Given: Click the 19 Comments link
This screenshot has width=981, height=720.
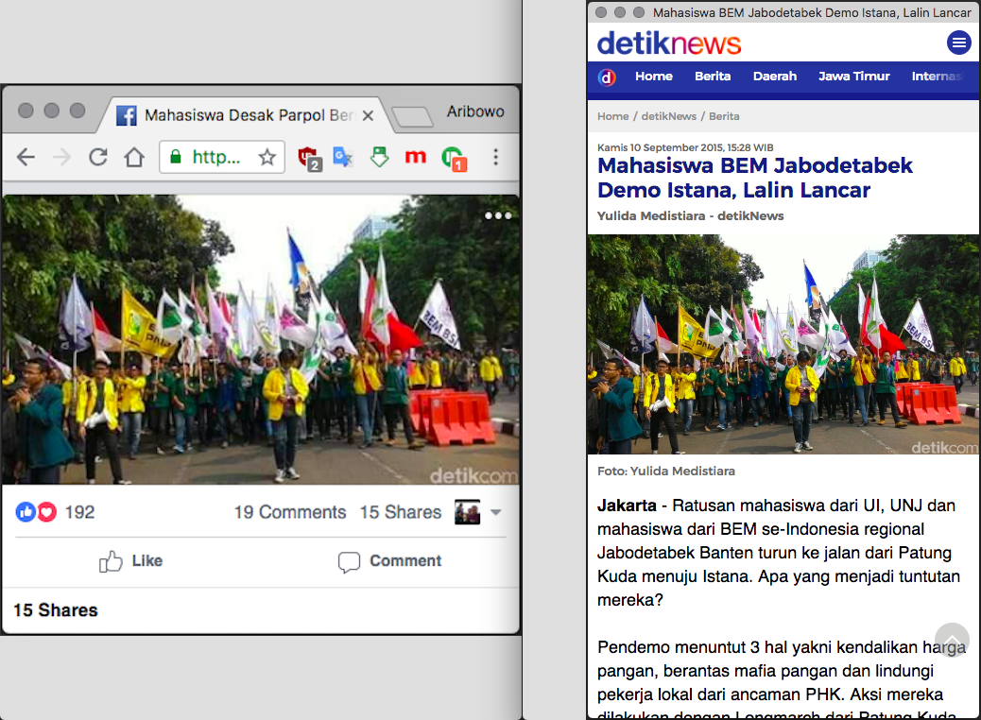Looking at the screenshot, I should (290, 512).
